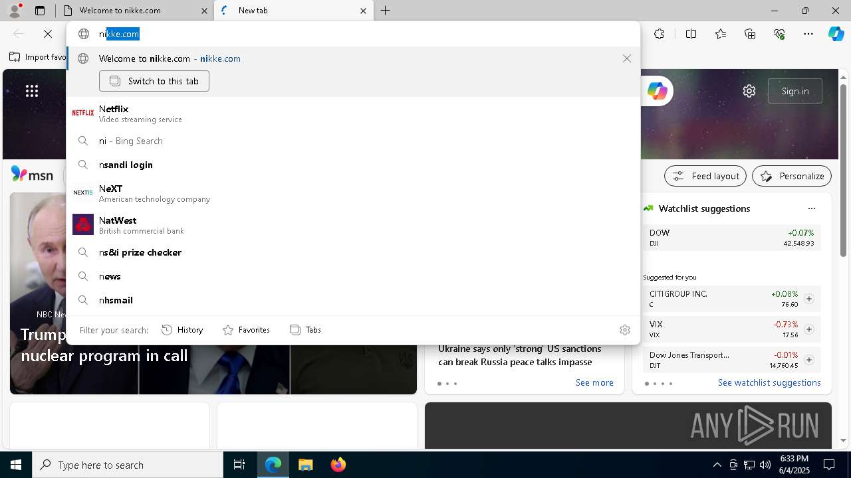Open the page settings gear icon

coord(749,91)
